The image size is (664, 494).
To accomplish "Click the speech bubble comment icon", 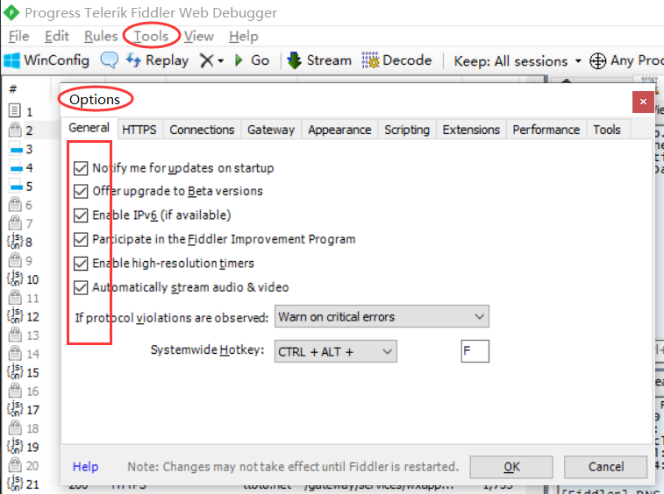I will point(110,60).
